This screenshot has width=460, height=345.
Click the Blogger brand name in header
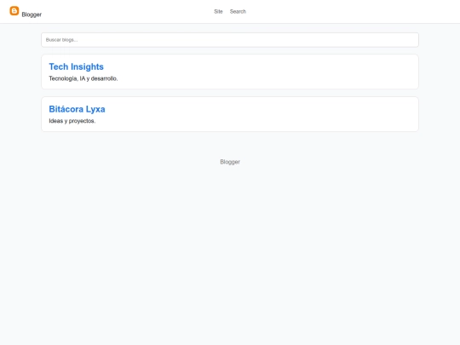32,14
